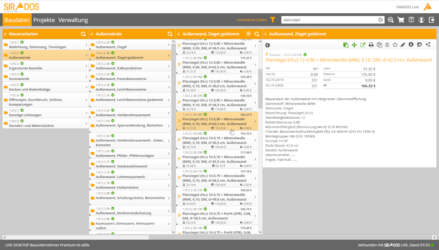Click in the planziegel search input
439x250 pixels.
coord(329,20)
